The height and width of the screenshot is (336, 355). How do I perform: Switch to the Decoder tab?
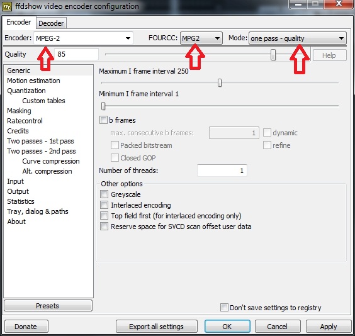[x=51, y=23]
